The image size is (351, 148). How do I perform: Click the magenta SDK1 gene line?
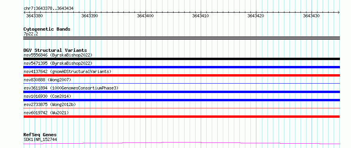coord(181,143)
